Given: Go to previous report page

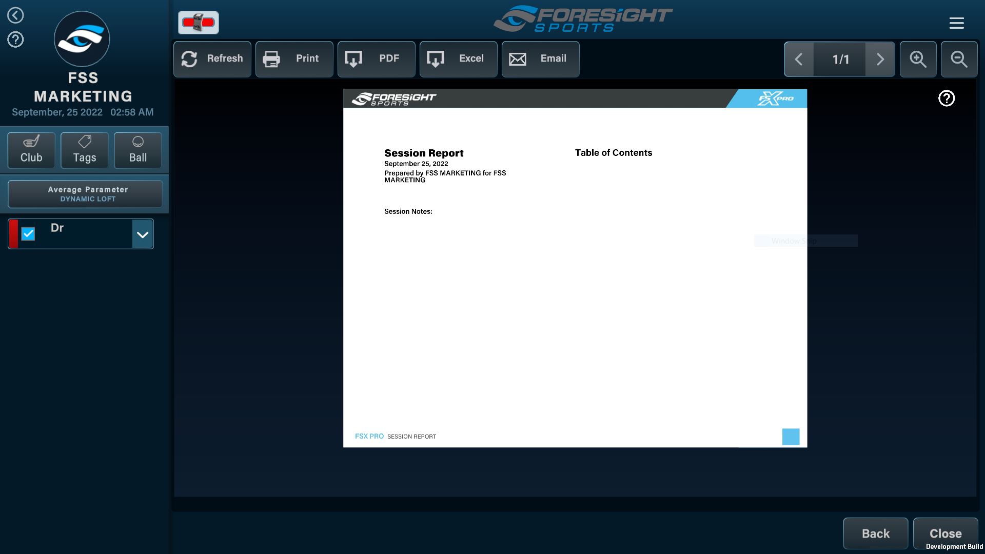Looking at the screenshot, I should pos(799,60).
